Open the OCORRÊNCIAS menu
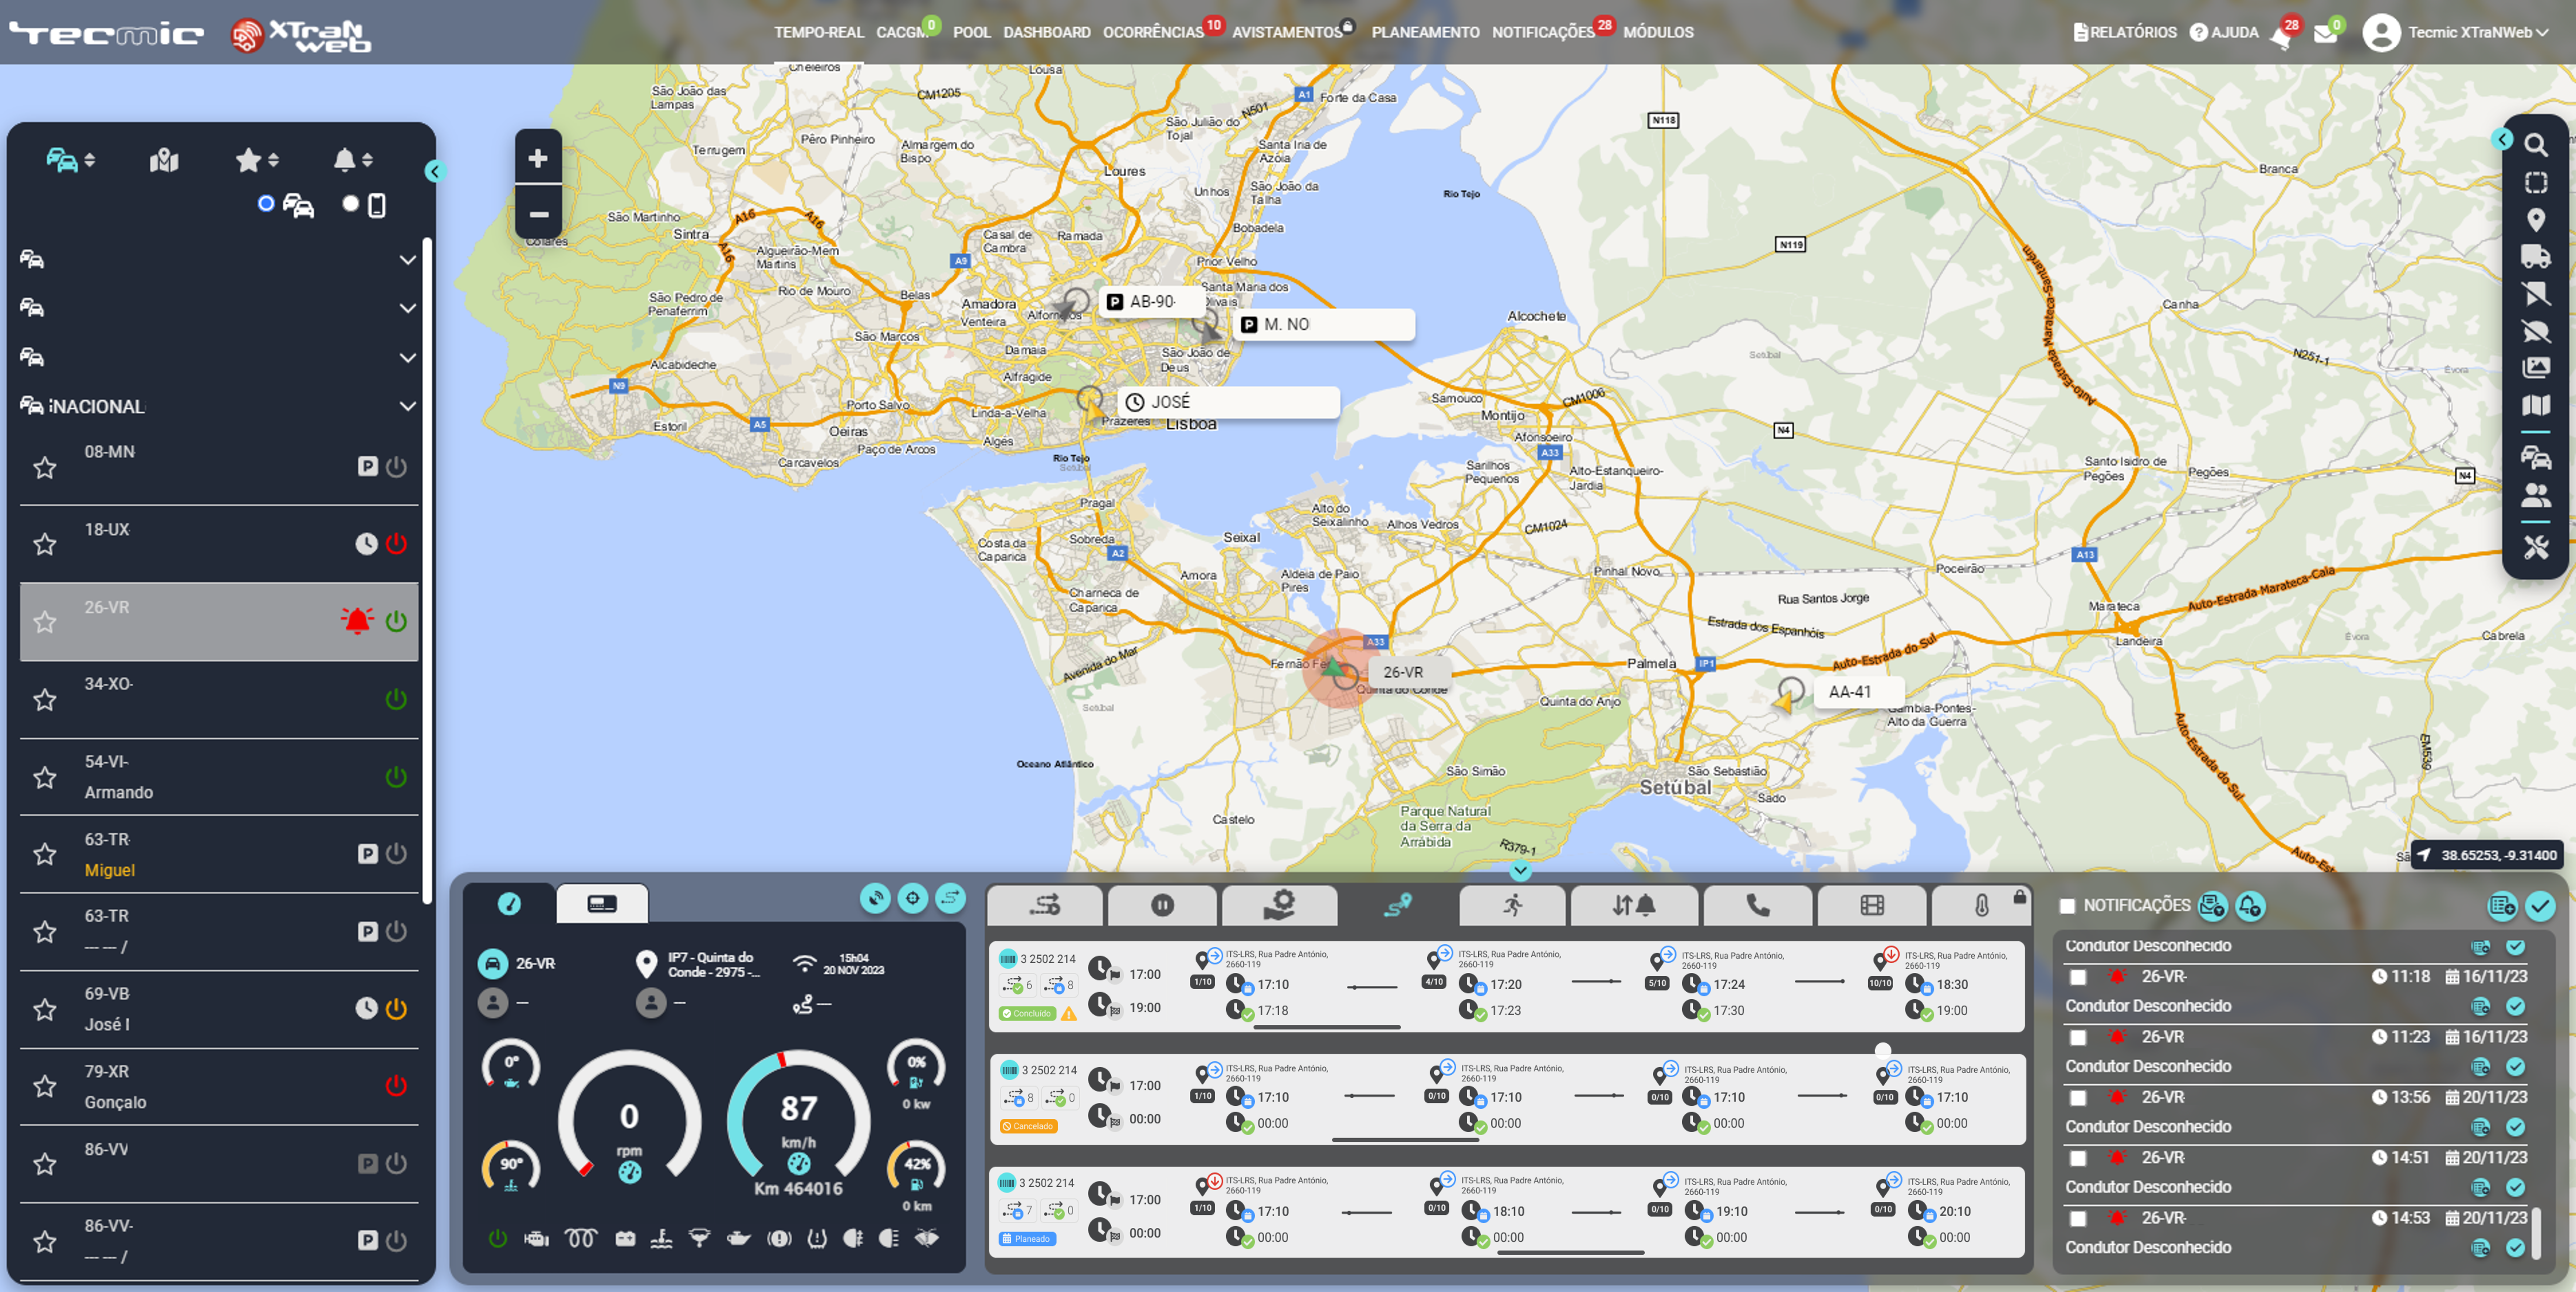Viewport: 2576px width, 1292px height. coord(1153,32)
